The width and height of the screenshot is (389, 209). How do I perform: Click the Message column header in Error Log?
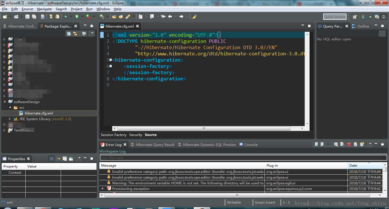tap(182, 165)
